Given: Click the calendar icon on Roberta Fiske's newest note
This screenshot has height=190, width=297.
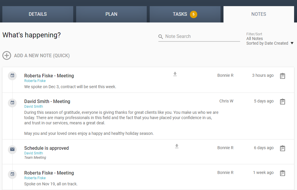Looking at the screenshot, I should point(12,76).
